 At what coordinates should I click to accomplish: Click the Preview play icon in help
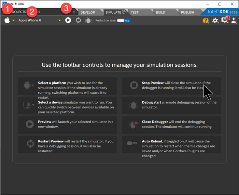tap(30, 124)
